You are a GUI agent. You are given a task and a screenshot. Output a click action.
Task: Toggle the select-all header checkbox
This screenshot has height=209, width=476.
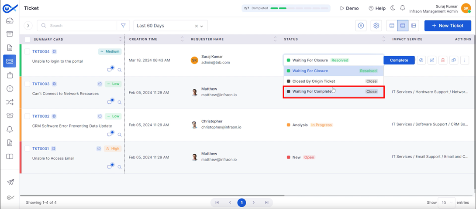click(27, 39)
